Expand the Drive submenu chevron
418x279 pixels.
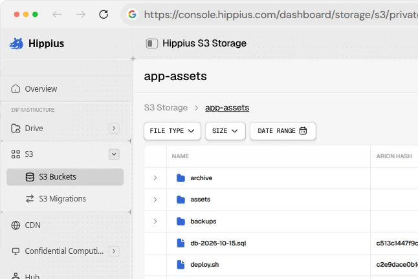click(114, 128)
